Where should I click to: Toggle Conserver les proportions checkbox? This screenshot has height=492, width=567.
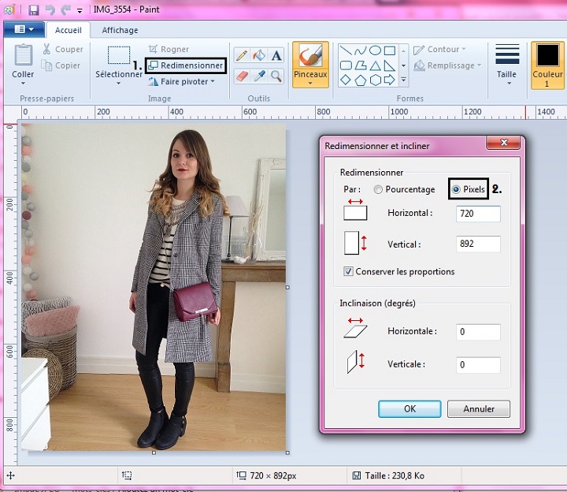[349, 272]
